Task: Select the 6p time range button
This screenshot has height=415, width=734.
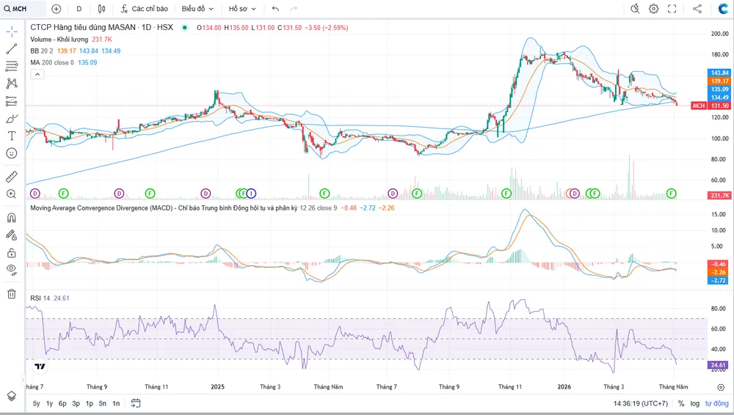Action: [62, 403]
